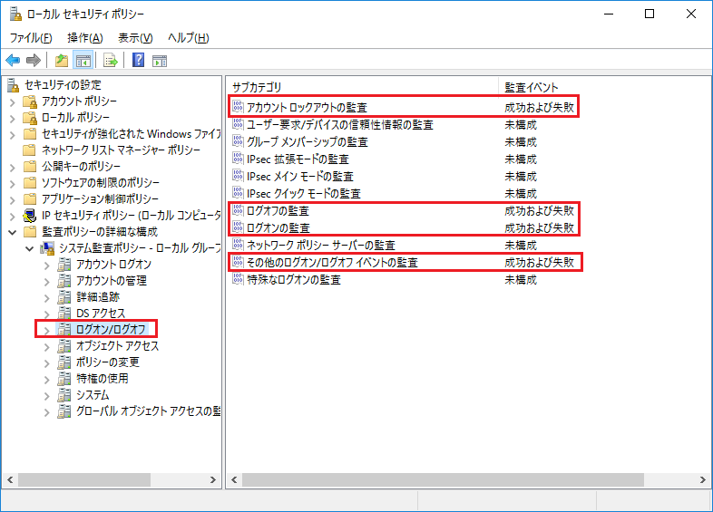Screen dimensions: 713x512
Task: Click the export list toolbar icon
Action: point(111,61)
